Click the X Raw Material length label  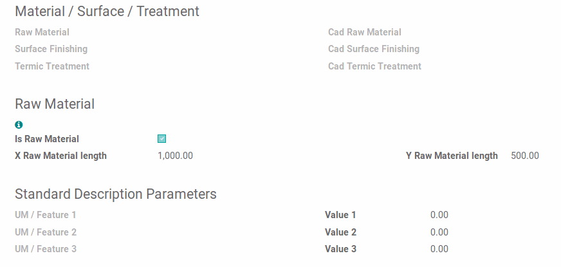60,156
